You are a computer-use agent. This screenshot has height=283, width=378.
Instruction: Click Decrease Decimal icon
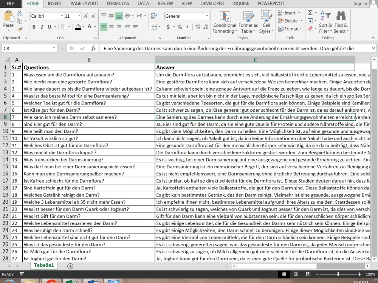point(206,27)
